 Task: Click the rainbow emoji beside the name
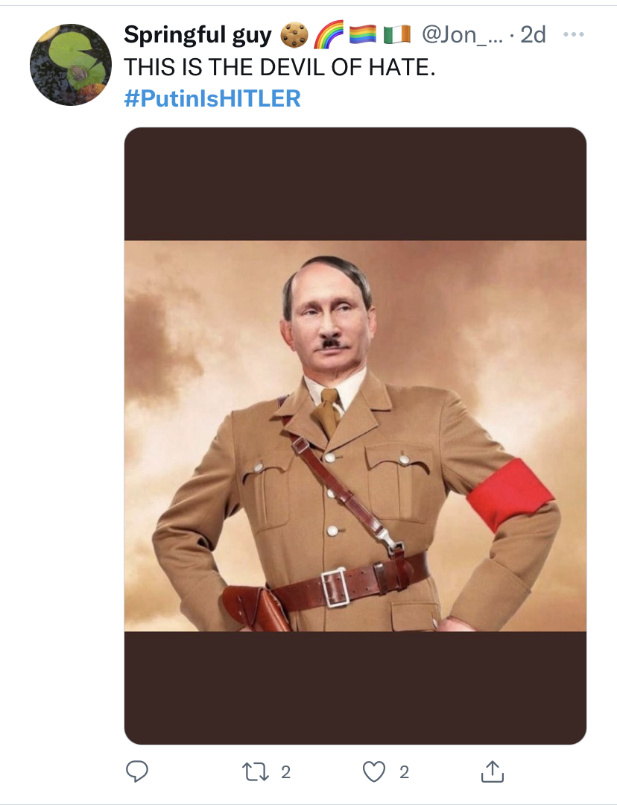click(327, 34)
